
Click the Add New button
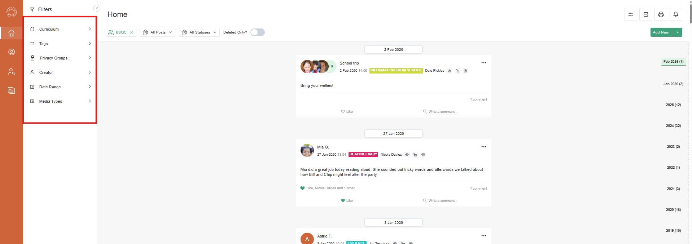pos(661,32)
